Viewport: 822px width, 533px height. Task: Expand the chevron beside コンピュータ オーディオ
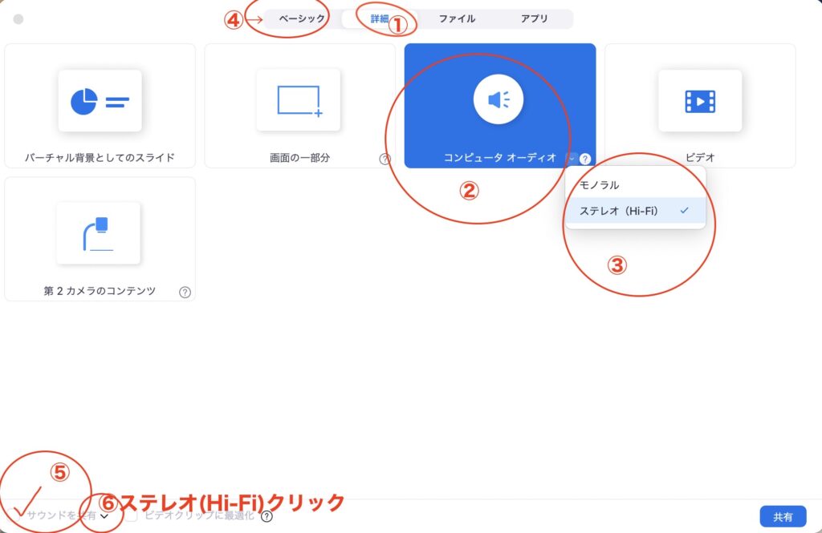(571, 159)
